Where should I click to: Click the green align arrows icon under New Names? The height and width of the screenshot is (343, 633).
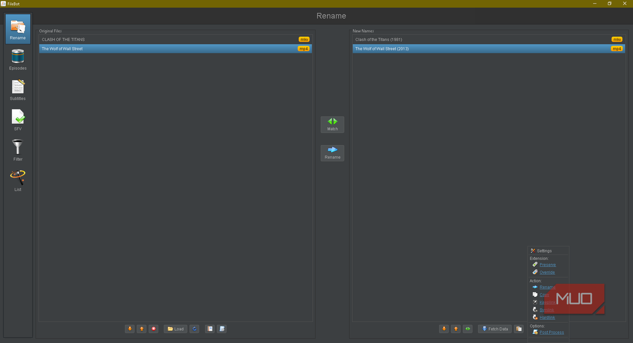point(468,329)
